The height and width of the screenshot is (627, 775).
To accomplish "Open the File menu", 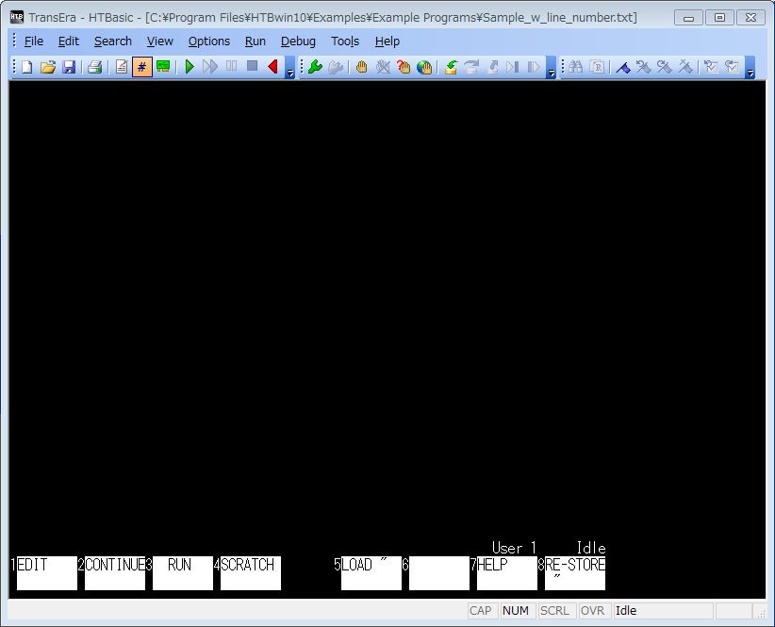I will [x=34, y=41].
